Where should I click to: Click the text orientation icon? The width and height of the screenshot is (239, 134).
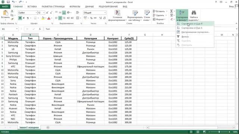69,13
